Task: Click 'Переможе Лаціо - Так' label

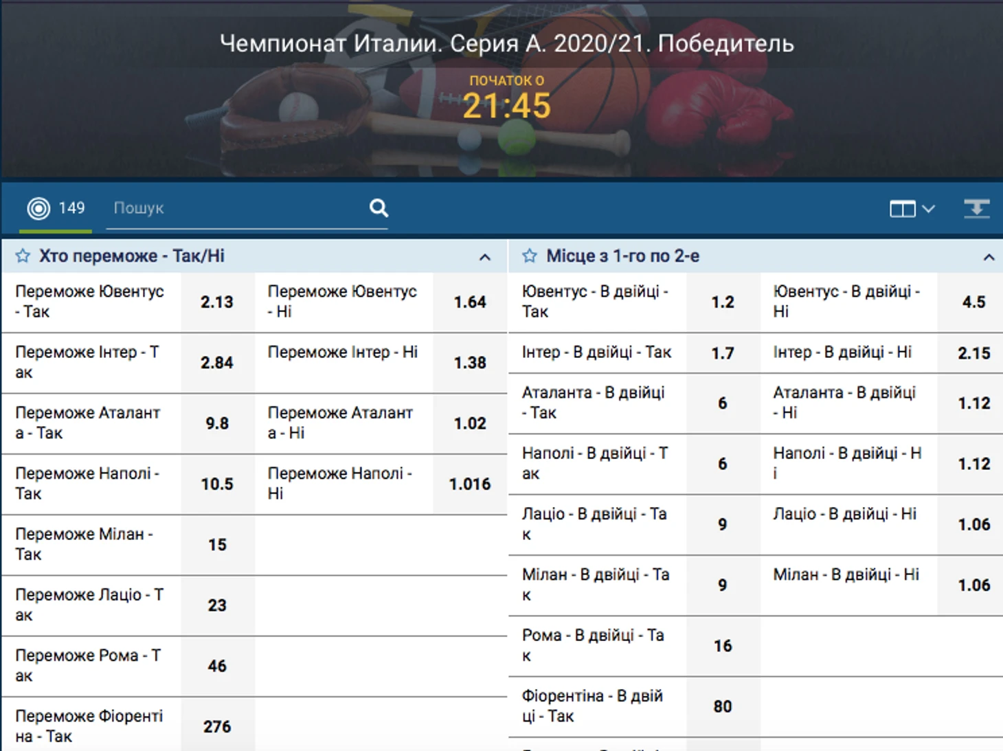Action: point(89,605)
